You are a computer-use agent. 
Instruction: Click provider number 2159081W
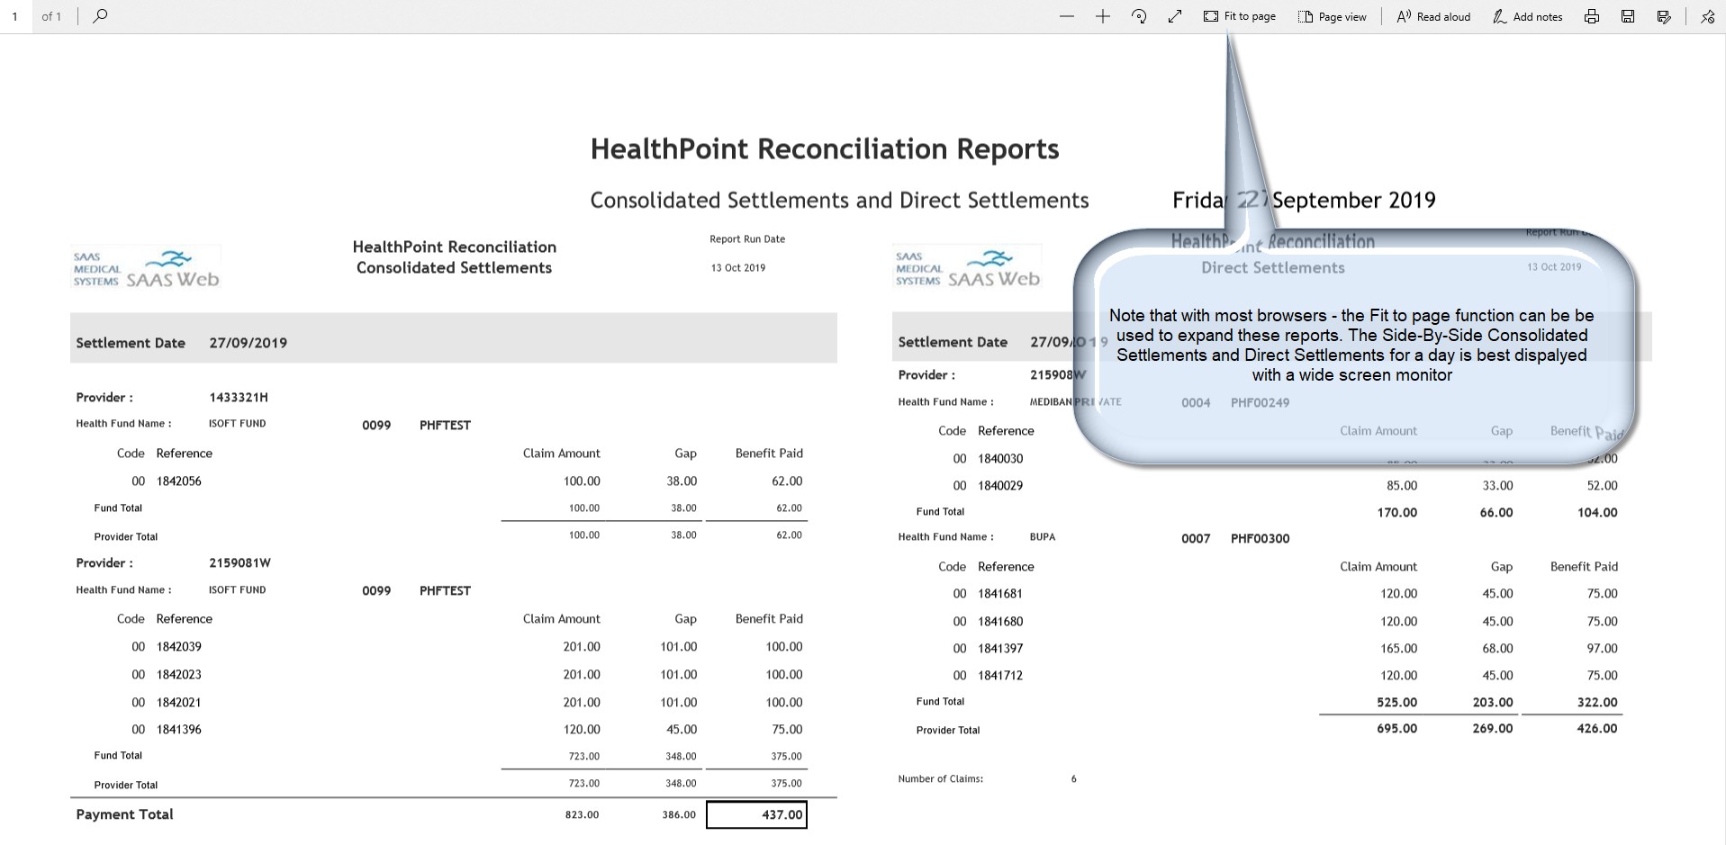click(x=239, y=562)
